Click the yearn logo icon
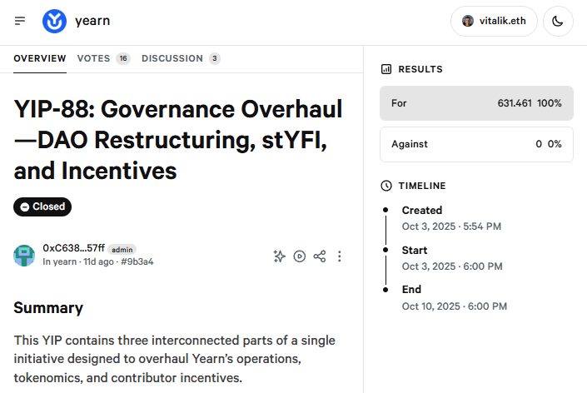The image size is (587, 393). click(55, 21)
